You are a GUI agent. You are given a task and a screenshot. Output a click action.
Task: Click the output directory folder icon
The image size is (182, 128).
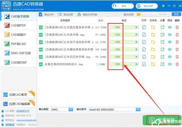[x=139, y=14]
